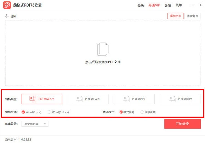Click the 返回 label
205x143 pixels.
click(13, 16)
